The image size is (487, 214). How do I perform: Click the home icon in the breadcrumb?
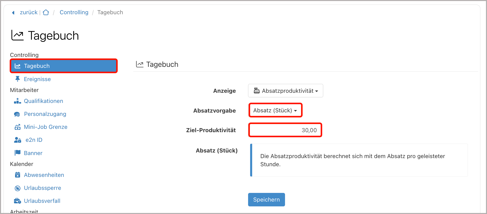pyautogui.click(x=46, y=12)
